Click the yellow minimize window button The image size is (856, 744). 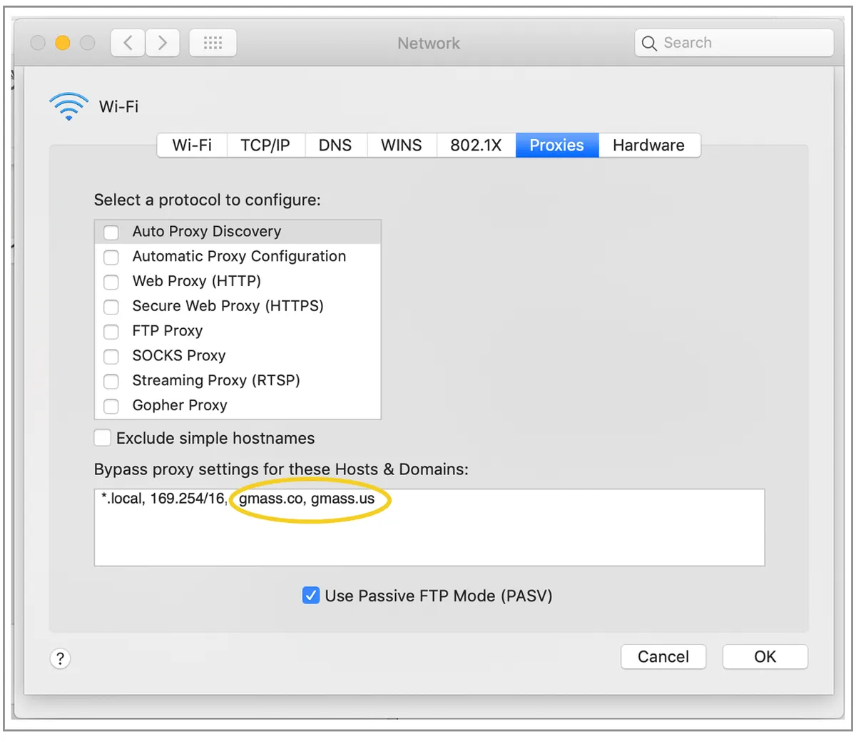tap(63, 43)
